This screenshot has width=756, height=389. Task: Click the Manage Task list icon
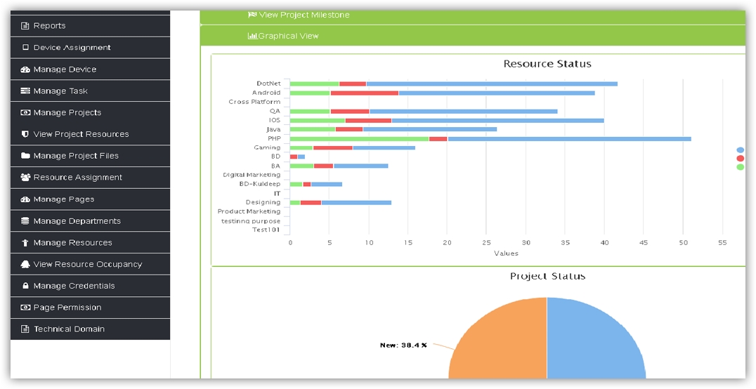(x=25, y=91)
